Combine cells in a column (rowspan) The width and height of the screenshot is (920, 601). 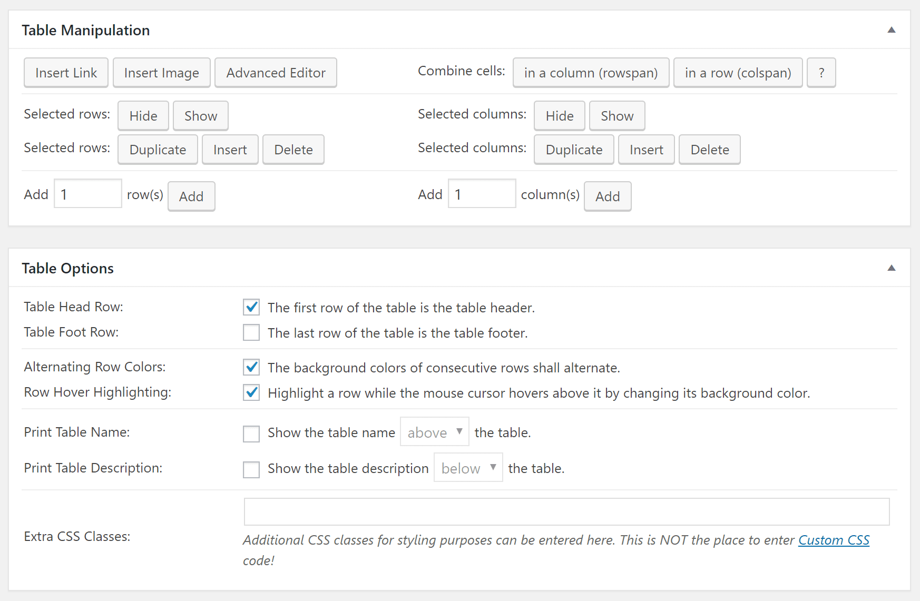[591, 73]
